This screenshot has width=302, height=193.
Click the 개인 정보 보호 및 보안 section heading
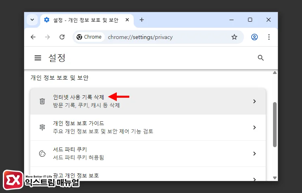pyautogui.click(x=59, y=78)
